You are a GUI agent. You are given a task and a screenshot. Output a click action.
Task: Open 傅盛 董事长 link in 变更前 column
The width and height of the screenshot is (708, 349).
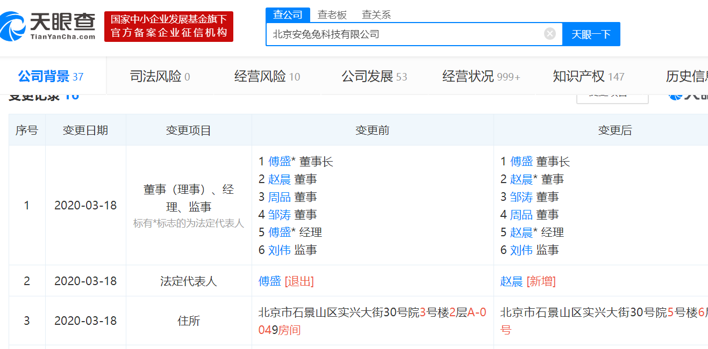[x=280, y=162]
